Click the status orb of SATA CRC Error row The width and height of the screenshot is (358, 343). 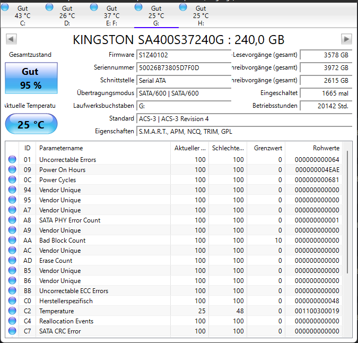pyautogui.click(x=12, y=331)
